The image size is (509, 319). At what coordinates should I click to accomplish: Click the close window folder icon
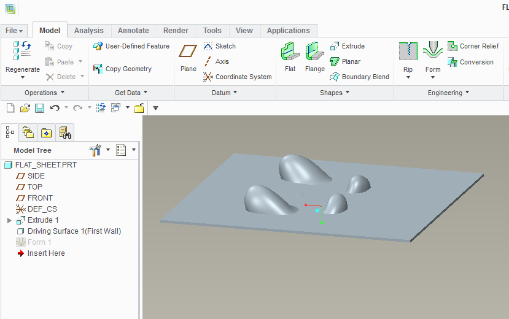coord(139,108)
